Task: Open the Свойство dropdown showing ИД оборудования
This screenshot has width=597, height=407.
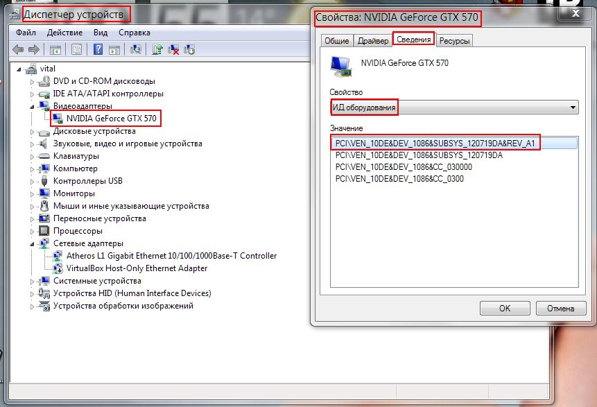Action: [x=454, y=107]
